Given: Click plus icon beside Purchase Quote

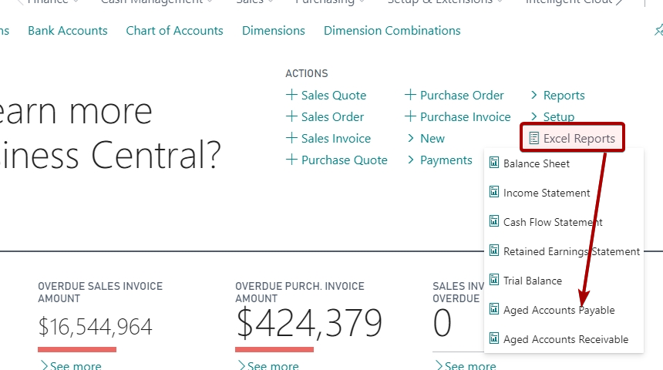Looking at the screenshot, I should [291, 160].
